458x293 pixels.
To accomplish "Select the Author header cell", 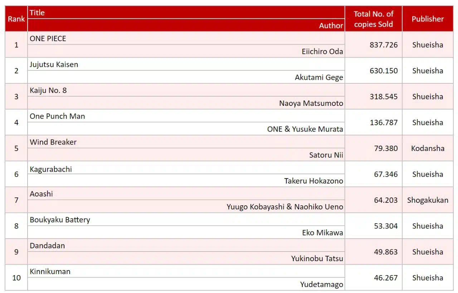I will pos(186,25).
